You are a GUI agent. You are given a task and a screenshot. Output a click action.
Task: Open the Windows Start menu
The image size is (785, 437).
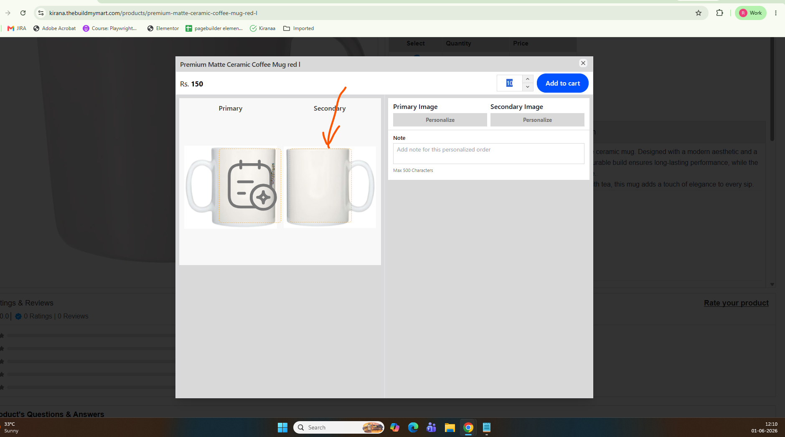[x=283, y=427]
